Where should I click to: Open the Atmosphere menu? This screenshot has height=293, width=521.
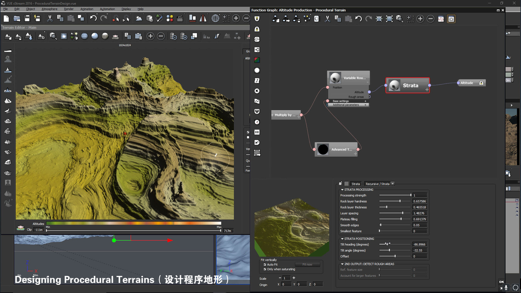(49, 9)
